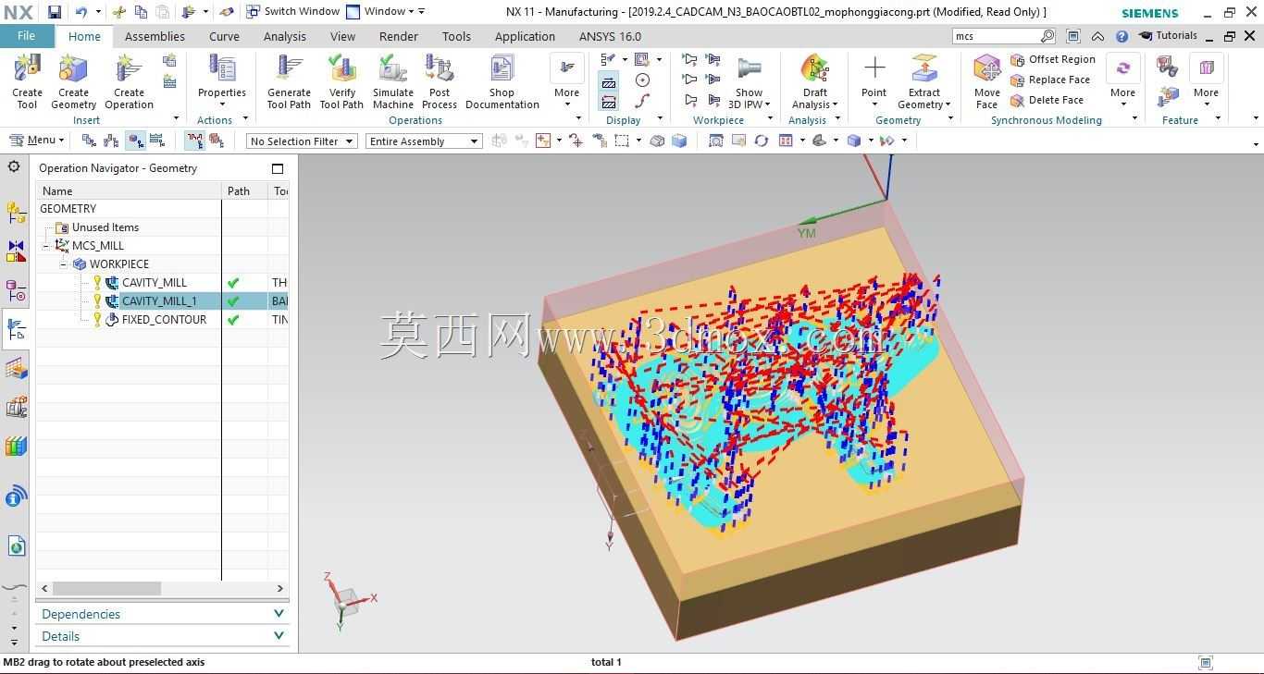Click the command finder search field
The width and height of the screenshot is (1264, 674).
[998, 36]
